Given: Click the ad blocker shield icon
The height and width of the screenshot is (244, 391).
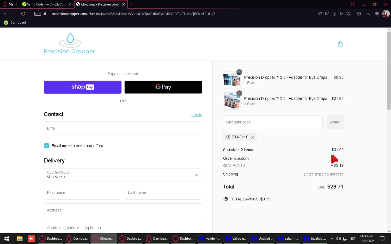Looking at the screenshot, I should point(334,14).
